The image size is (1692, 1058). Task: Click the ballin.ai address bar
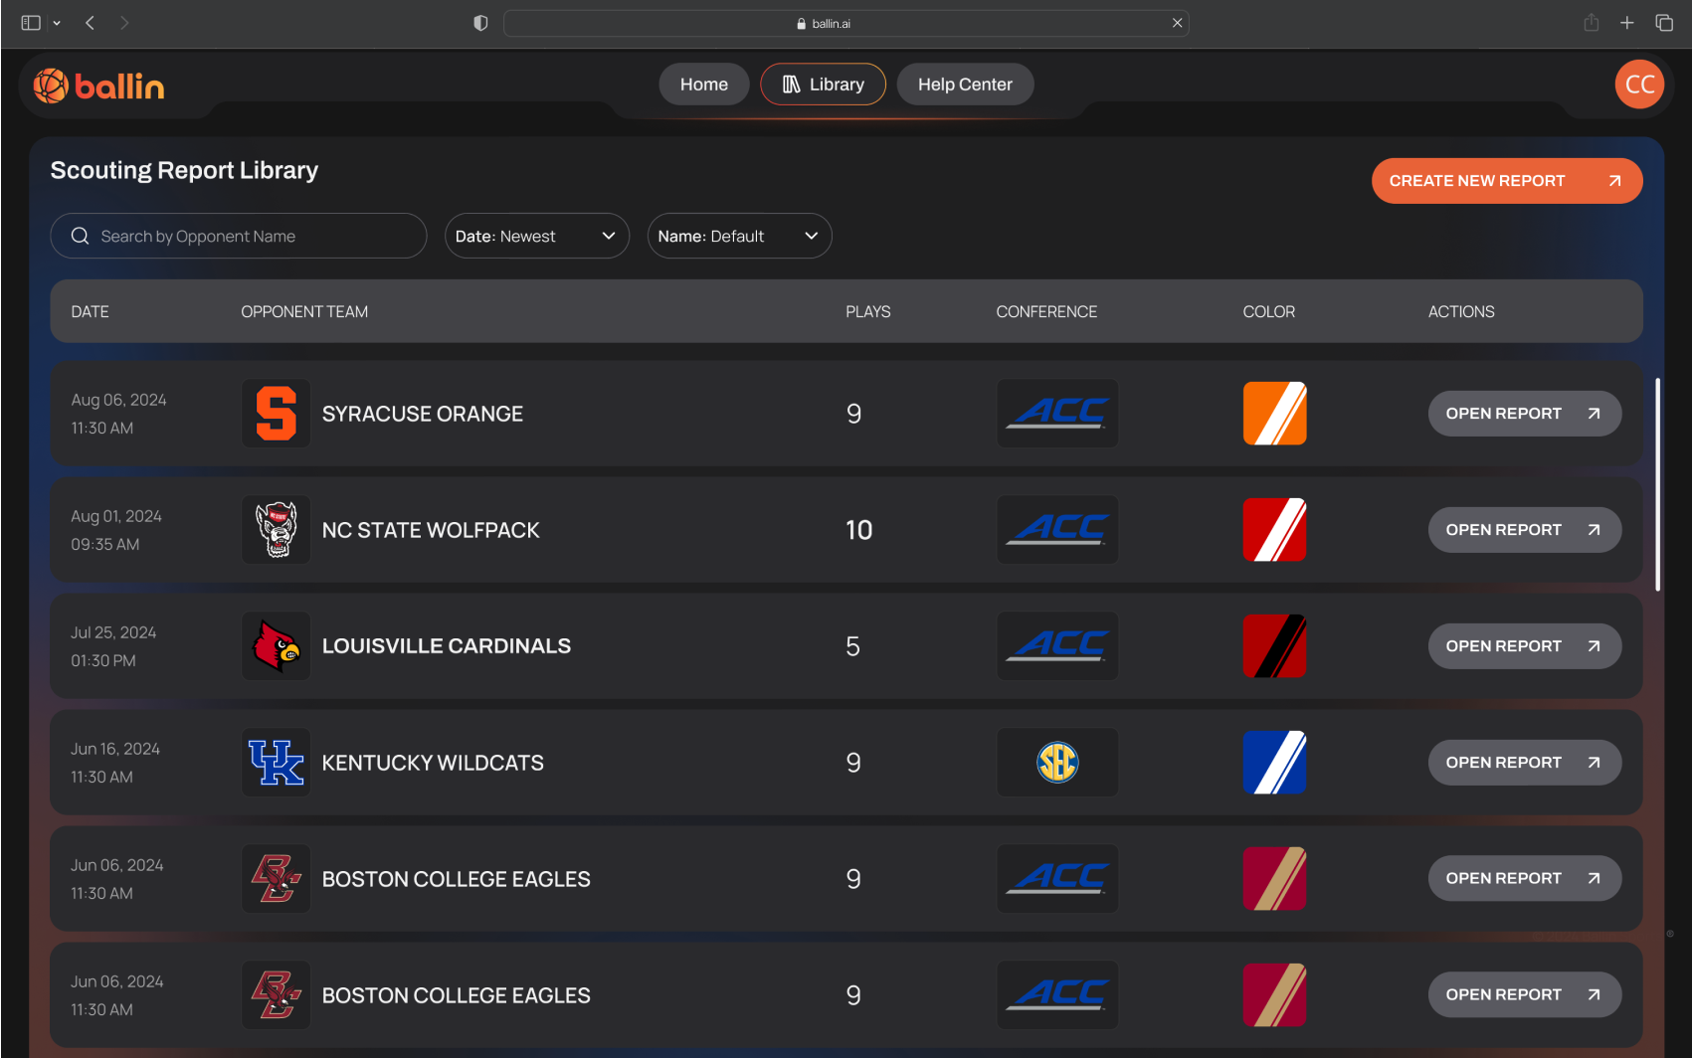click(846, 23)
